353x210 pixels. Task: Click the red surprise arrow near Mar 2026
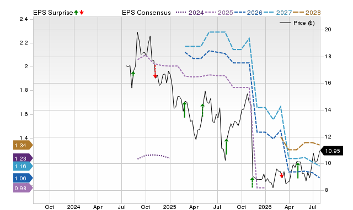tap(281, 175)
